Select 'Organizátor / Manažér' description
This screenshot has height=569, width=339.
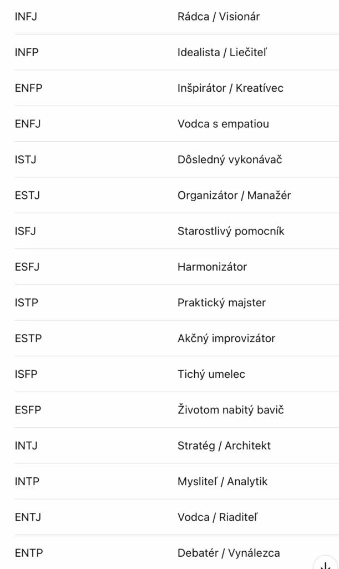point(234,196)
